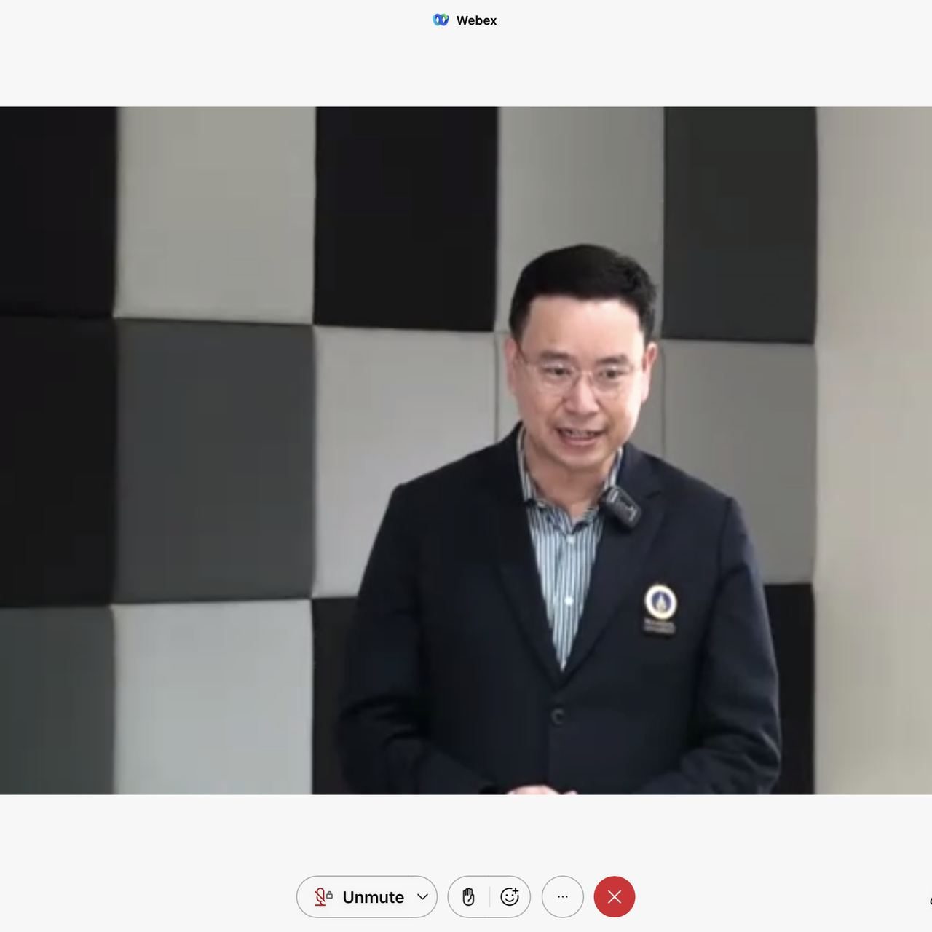Click the Webex title text
This screenshot has height=932, width=932.
tap(476, 20)
